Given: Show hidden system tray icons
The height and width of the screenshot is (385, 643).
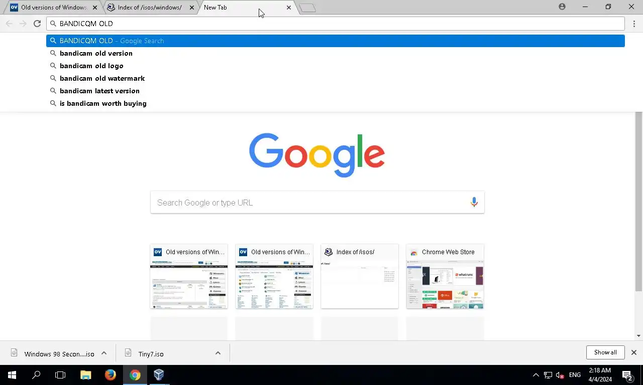Looking at the screenshot, I should coord(535,375).
